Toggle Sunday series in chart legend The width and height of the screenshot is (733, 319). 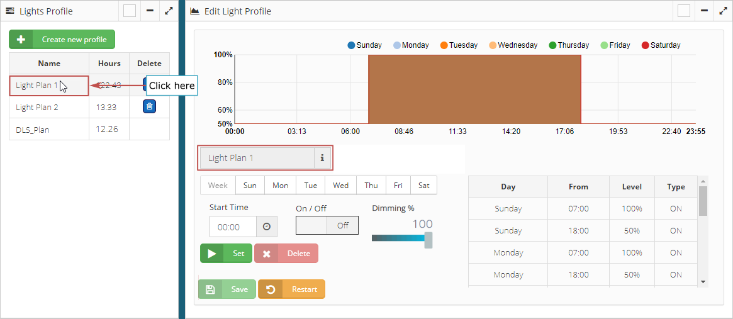[x=364, y=45]
